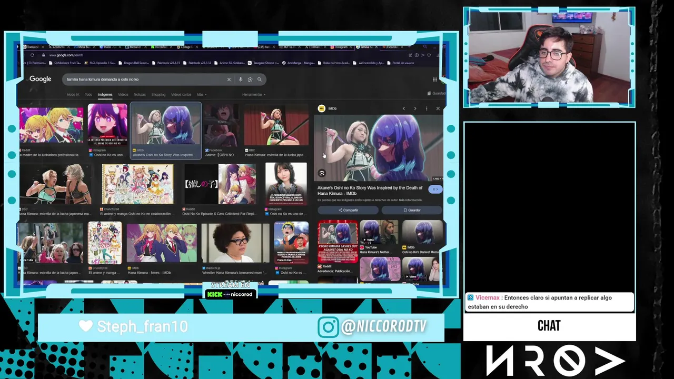The image size is (674, 379).
Task: Click @NICCORODTV handle text in banner
Action: pos(383,327)
